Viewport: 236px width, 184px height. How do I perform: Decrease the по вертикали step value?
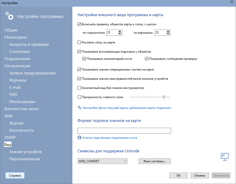point(168,34)
